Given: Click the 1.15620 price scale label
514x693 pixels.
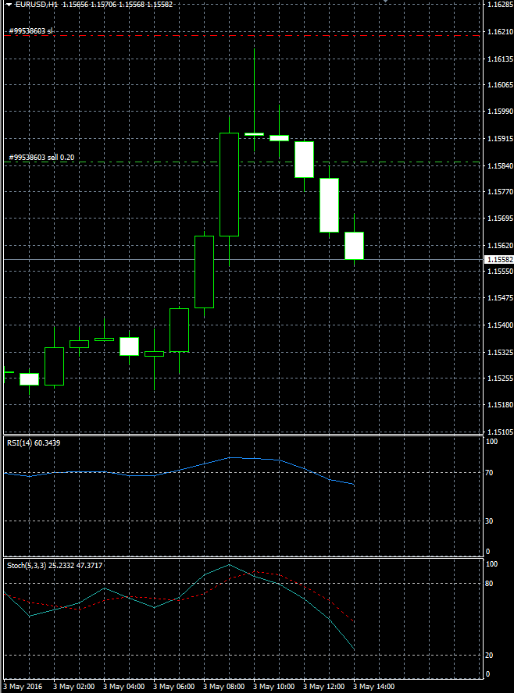Looking at the screenshot, I should pyautogui.click(x=500, y=245).
